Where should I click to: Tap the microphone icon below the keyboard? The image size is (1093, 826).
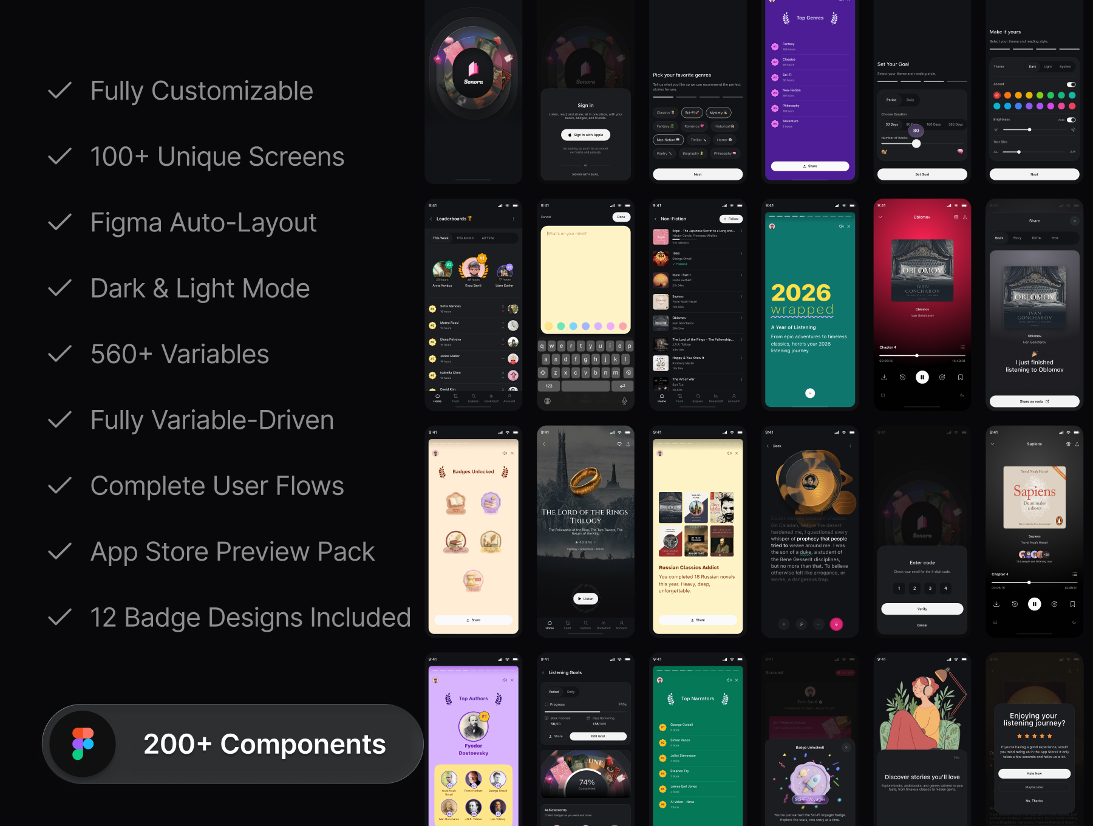(624, 401)
